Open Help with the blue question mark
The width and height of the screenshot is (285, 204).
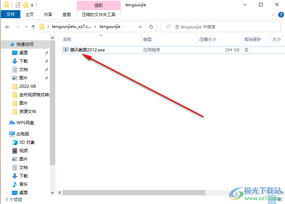pos(281,15)
